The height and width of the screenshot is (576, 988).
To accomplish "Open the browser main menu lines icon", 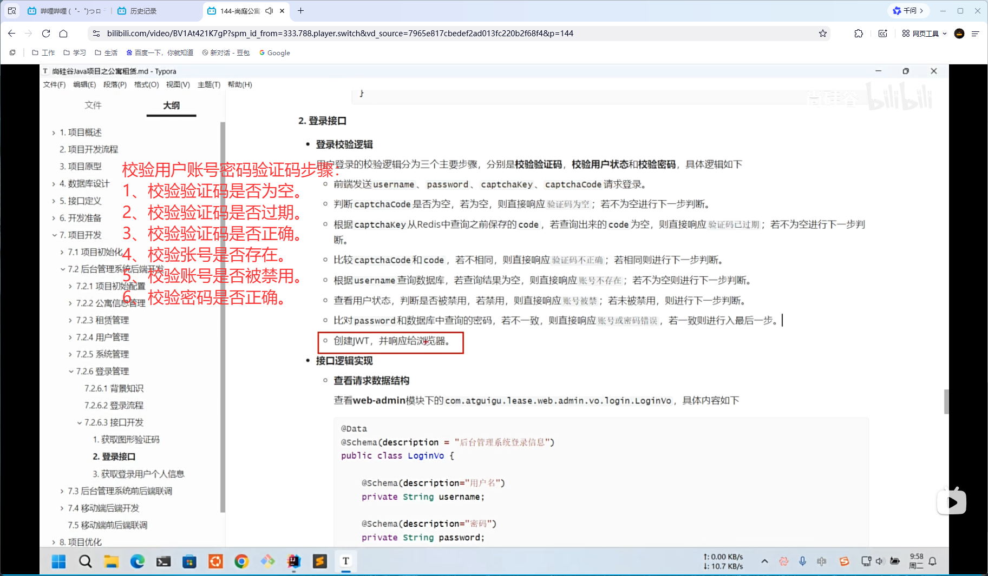I will pyautogui.click(x=976, y=34).
